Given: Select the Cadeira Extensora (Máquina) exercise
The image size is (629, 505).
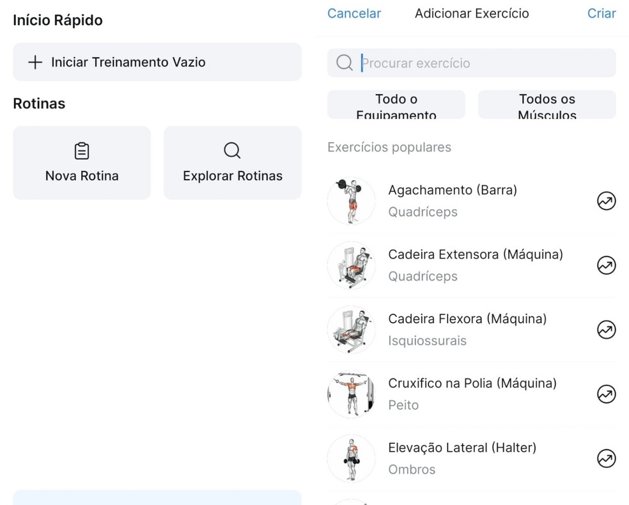Looking at the screenshot, I should coord(475,265).
